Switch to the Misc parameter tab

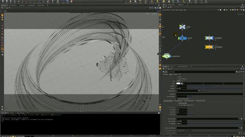(180, 75)
